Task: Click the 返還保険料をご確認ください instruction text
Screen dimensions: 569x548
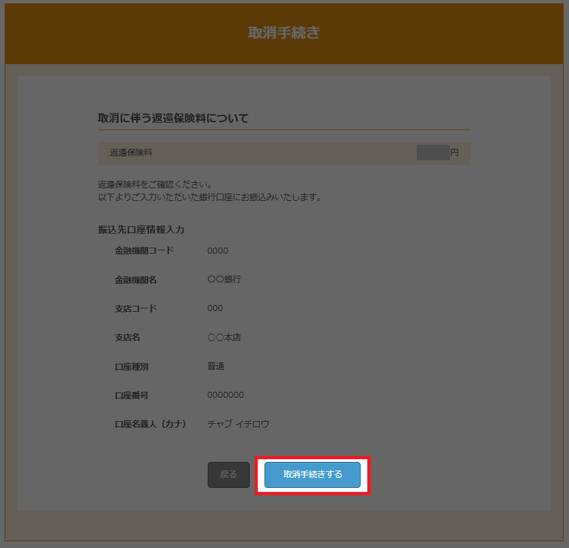Action: [x=154, y=184]
